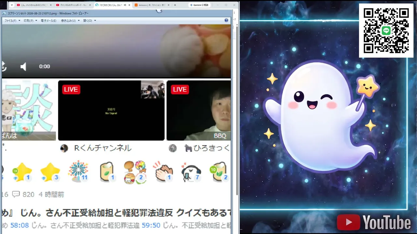The height and width of the screenshot is (234, 417).
Task: Open the 談 stream thumbnail
Action: coord(29,110)
